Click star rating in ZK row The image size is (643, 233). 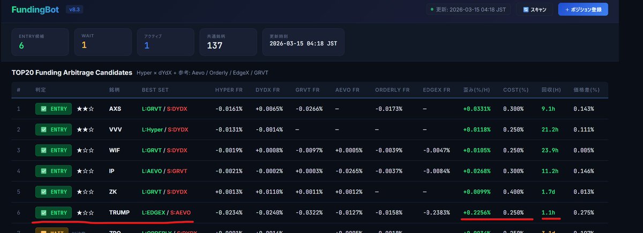click(x=86, y=192)
